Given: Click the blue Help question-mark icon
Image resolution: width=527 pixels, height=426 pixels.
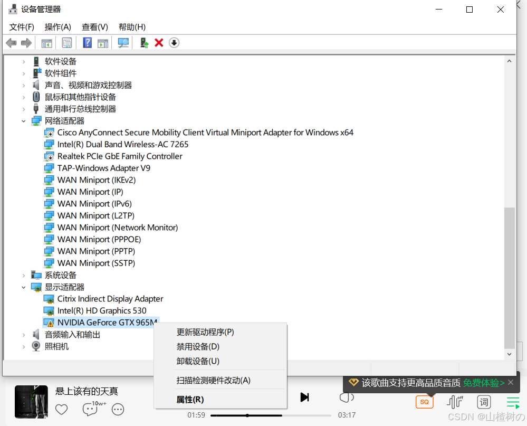Looking at the screenshot, I should pos(88,43).
